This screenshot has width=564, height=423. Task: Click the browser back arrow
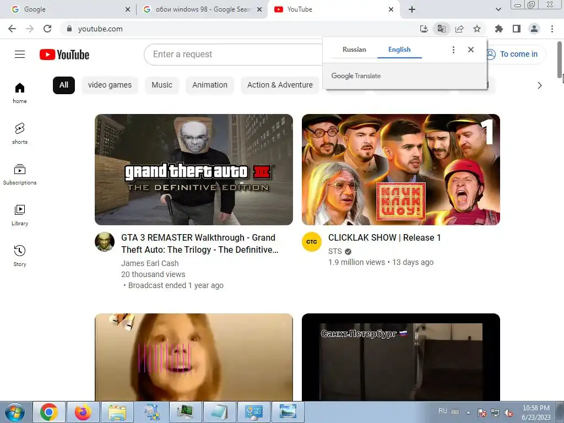click(12, 29)
